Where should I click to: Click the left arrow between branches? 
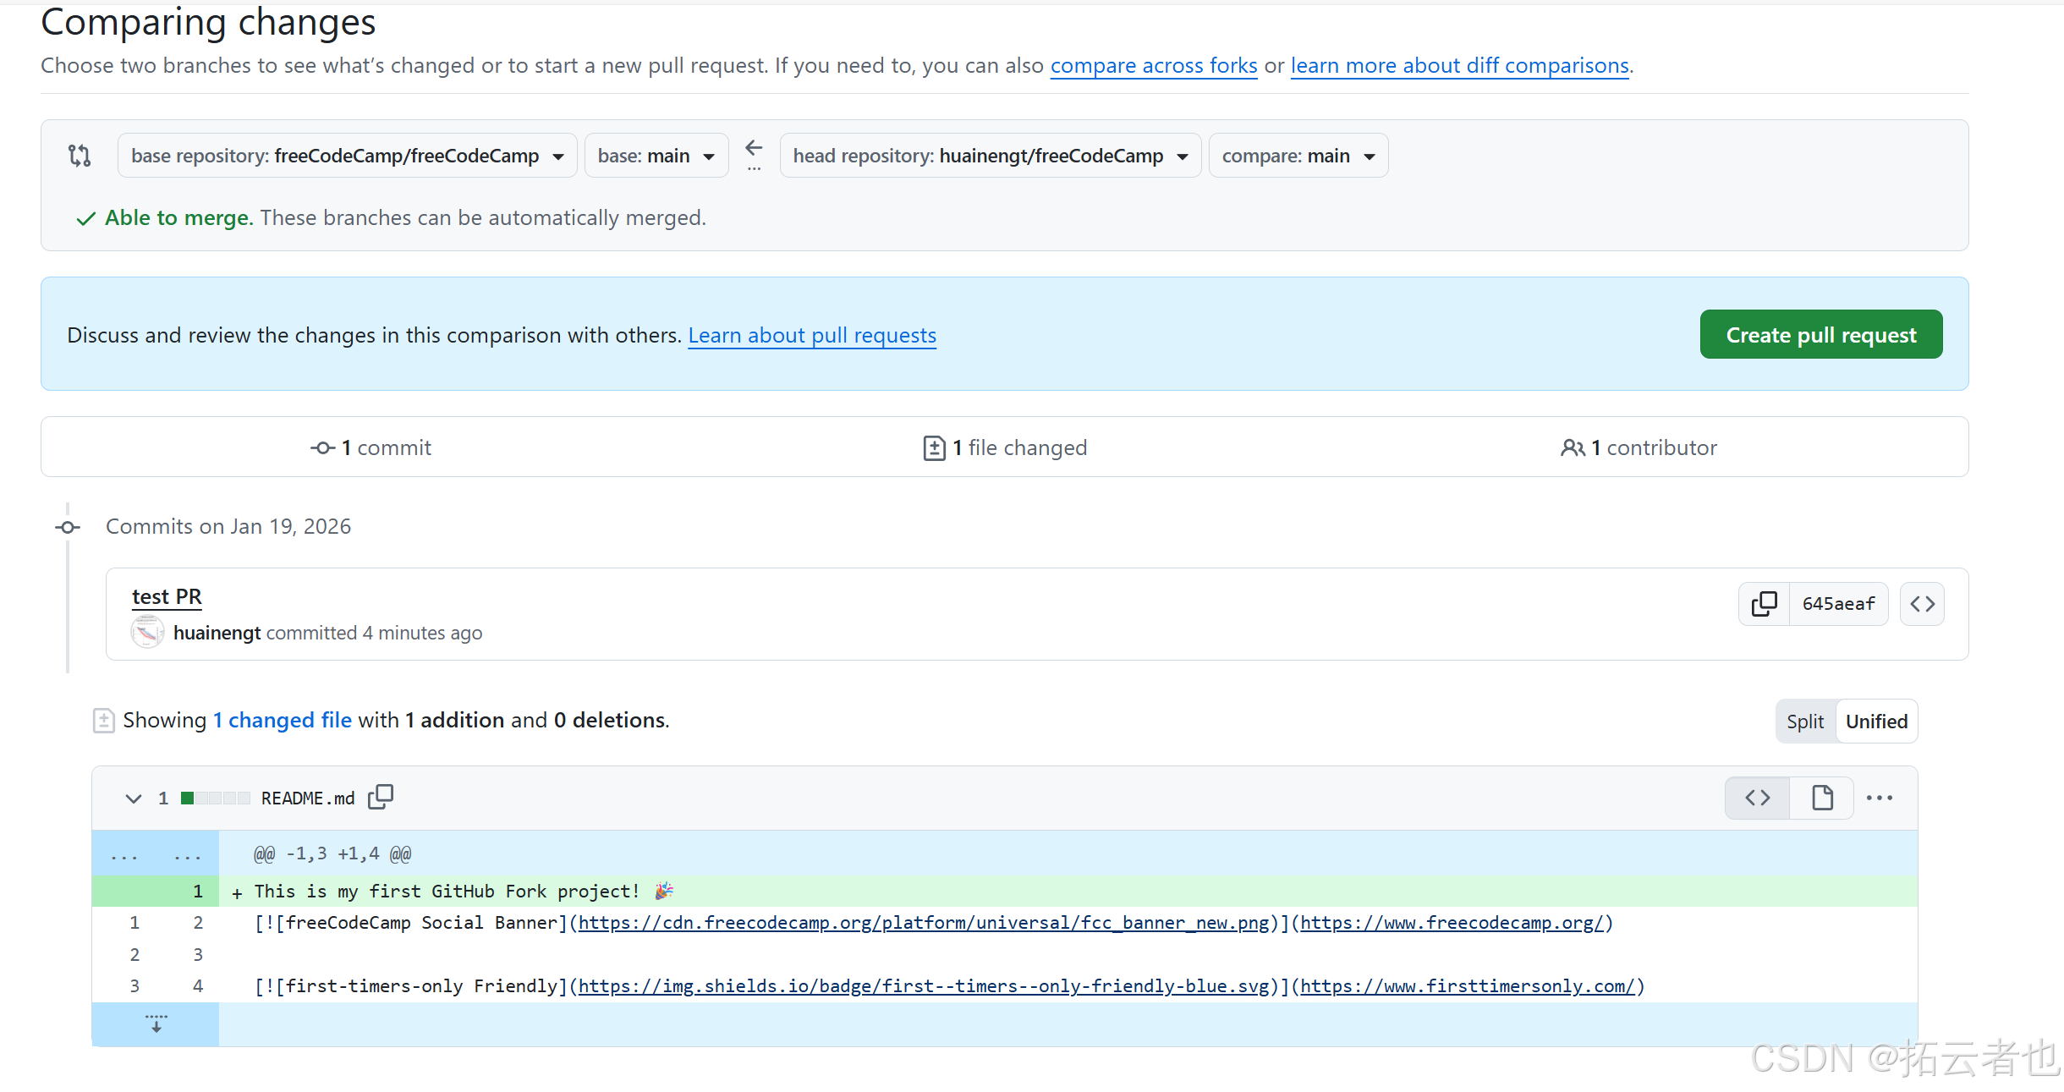tap(754, 149)
